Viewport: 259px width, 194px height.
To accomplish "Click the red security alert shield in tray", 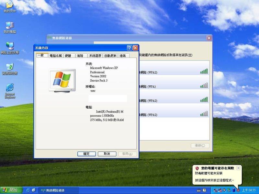I will click(x=238, y=190).
